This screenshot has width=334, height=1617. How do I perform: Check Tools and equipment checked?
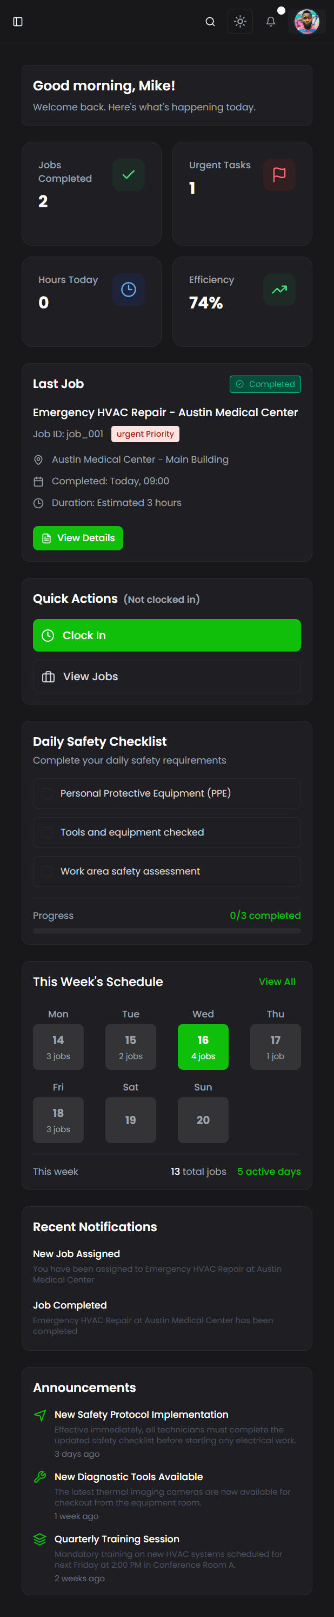click(47, 832)
